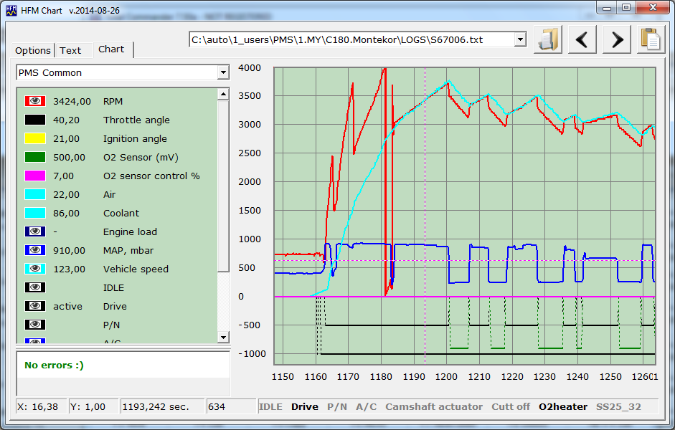Click the P/N flag in status bar
The height and width of the screenshot is (430, 675).
[337, 407]
